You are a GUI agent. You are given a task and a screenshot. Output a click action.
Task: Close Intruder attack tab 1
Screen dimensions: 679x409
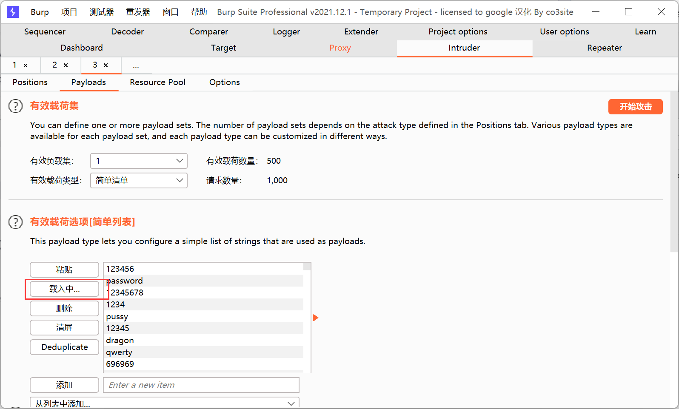pos(26,65)
